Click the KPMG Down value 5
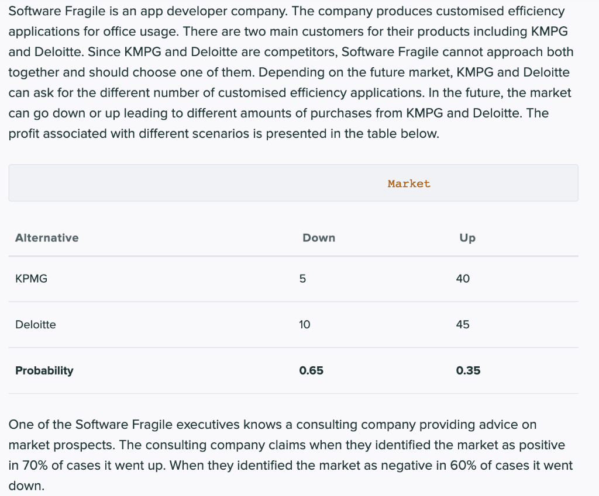599x496 pixels. point(302,279)
